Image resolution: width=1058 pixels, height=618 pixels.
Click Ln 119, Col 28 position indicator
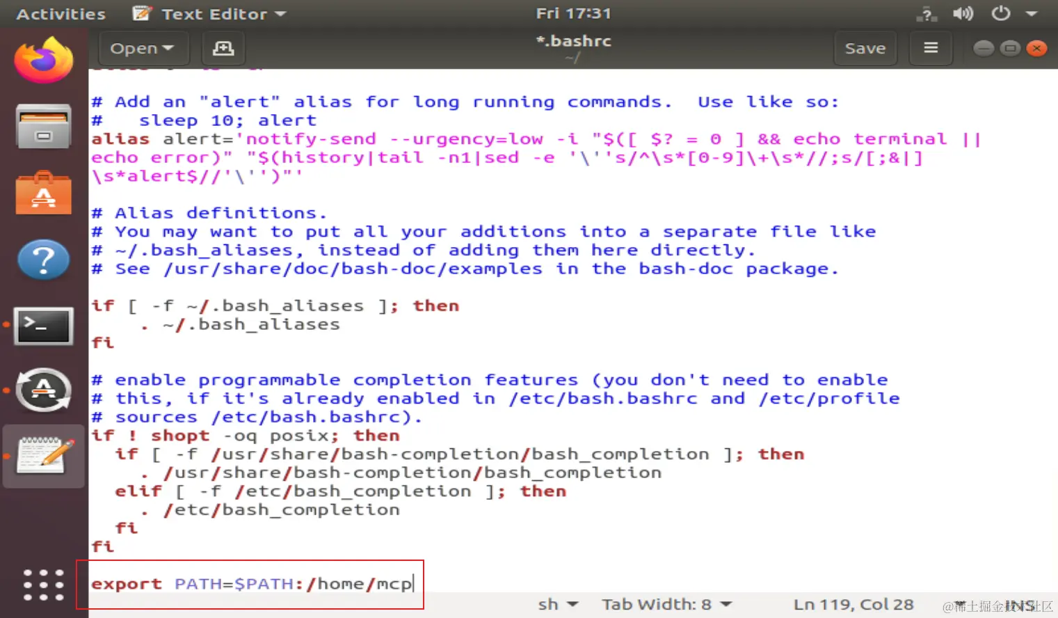click(853, 604)
